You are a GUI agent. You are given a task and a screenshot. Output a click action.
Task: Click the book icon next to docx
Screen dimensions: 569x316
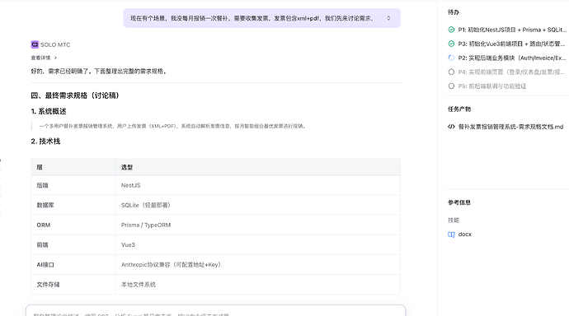pos(451,235)
